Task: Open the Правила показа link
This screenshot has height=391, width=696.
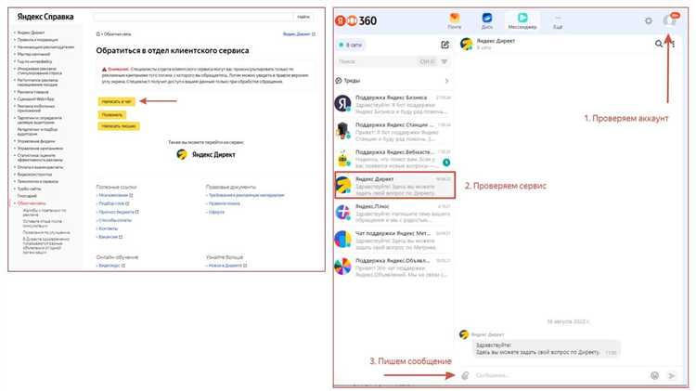Action: (x=223, y=203)
